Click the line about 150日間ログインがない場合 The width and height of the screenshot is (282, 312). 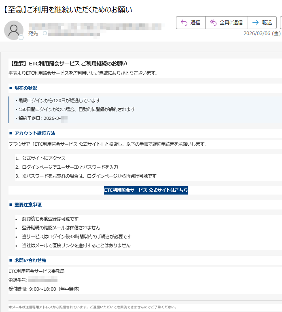75,109
